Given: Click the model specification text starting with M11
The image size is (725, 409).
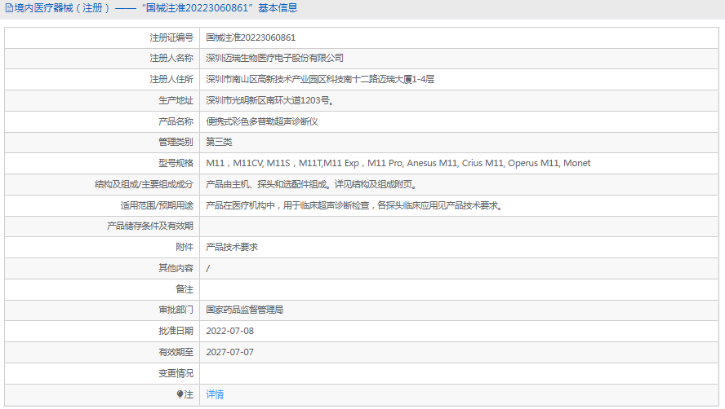Looking at the screenshot, I should pos(398,164).
